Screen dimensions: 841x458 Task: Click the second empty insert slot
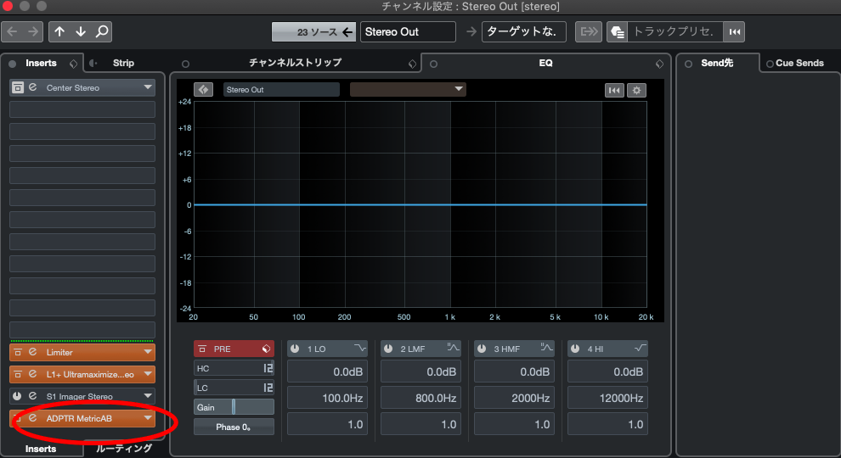(82, 131)
